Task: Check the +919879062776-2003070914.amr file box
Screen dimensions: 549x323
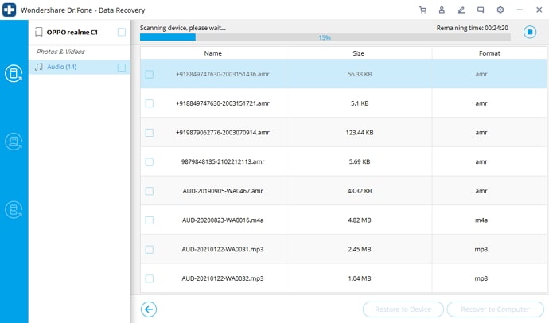Action: (150, 133)
